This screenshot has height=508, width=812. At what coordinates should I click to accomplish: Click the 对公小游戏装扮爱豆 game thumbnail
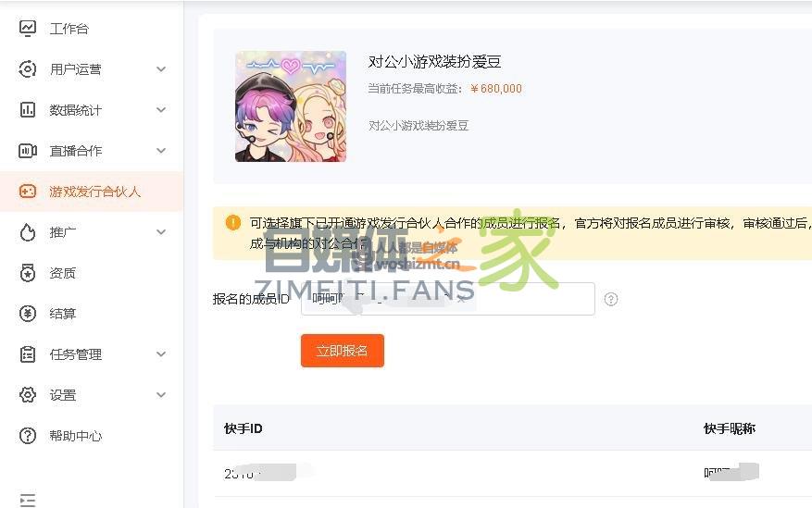[x=291, y=106]
